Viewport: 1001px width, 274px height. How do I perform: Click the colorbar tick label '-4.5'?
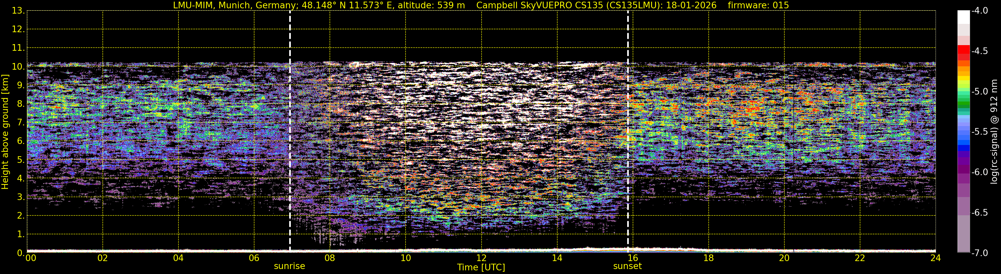[980, 51]
